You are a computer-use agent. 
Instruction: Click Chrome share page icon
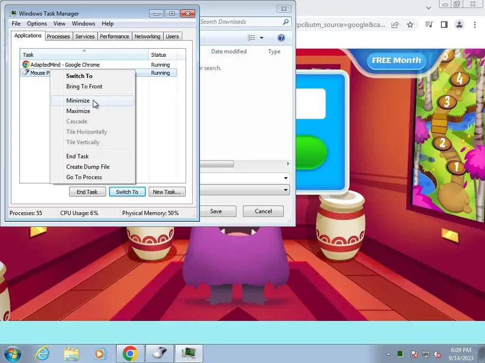(395, 25)
